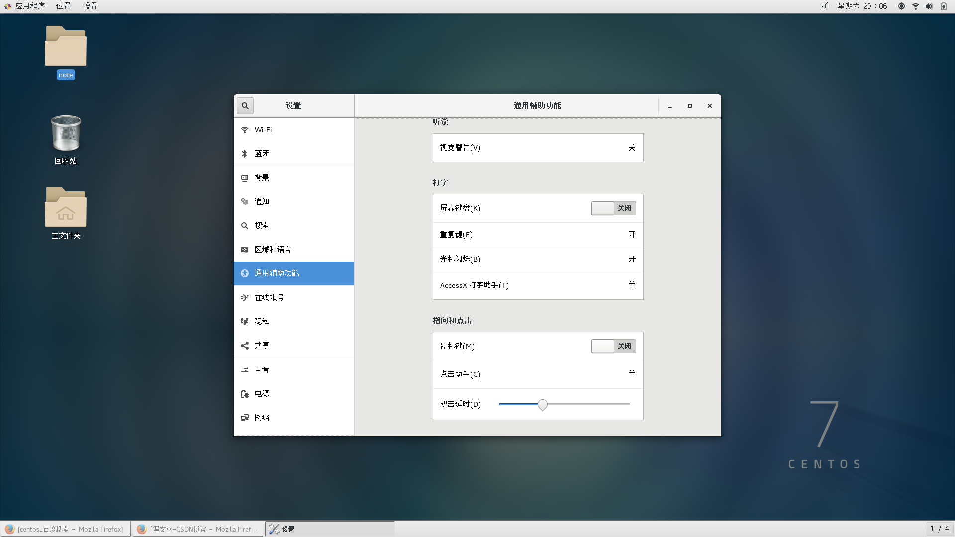Toggle the 屏幕键盘 switch on

(613, 208)
